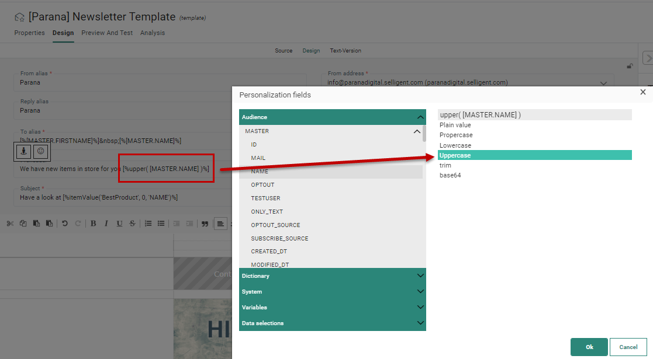Collapse the MASTER tree node
The height and width of the screenshot is (359, 653).
pos(416,132)
